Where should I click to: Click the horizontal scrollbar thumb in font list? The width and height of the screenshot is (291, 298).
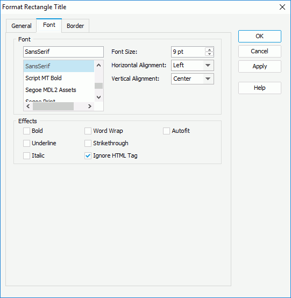53,107
